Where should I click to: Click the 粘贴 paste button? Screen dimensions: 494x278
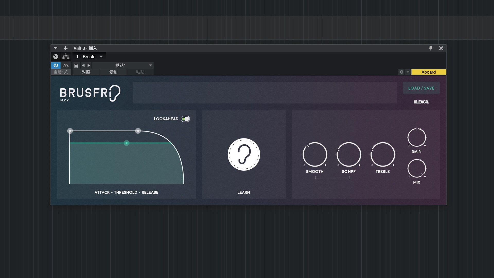coord(140,72)
